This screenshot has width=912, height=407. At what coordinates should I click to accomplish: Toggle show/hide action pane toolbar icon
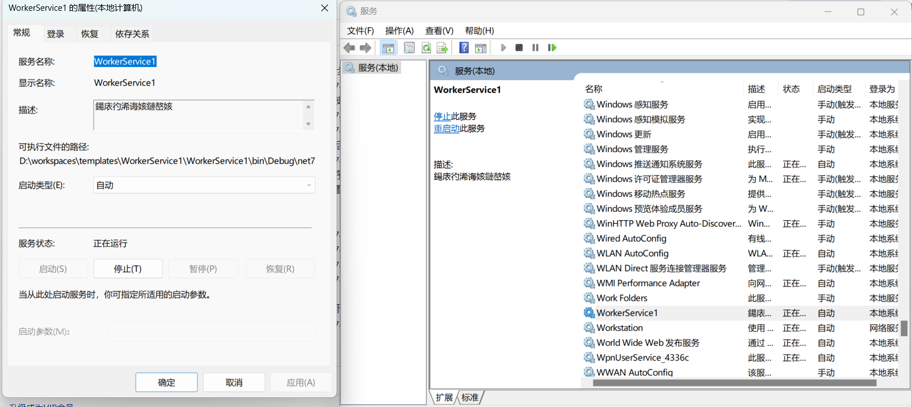(480, 48)
